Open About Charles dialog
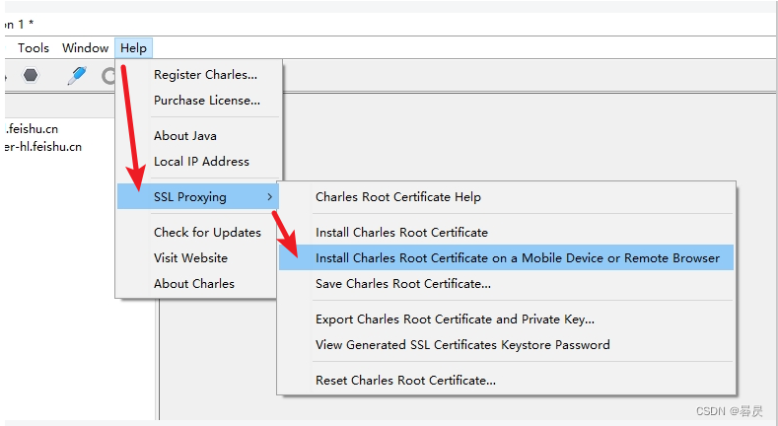The height and width of the screenshot is (426, 778). pos(197,284)
